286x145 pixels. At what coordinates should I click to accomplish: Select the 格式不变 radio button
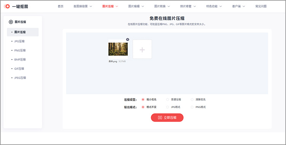(x=143, y=107)
